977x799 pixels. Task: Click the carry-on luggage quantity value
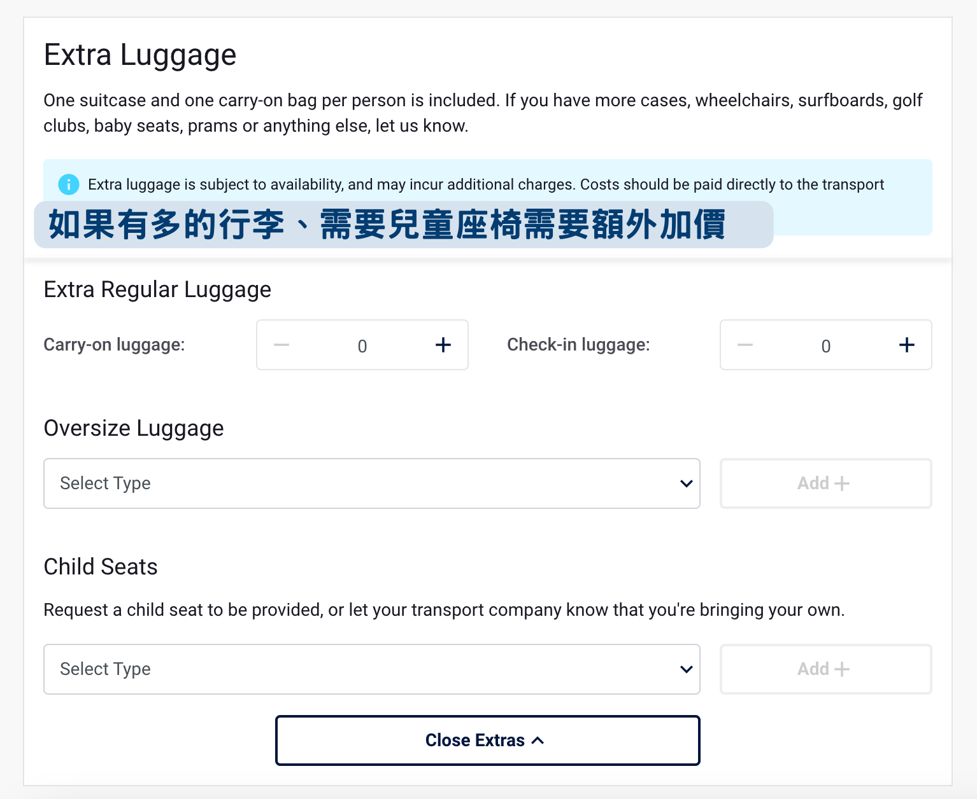click(x=362, y=346)
